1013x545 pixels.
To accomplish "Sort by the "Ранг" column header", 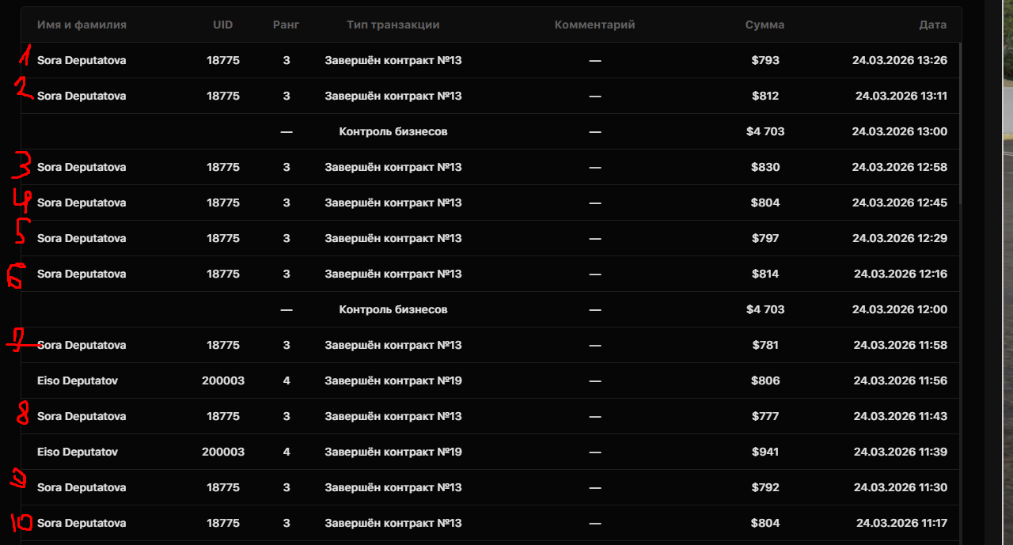I will coord(286,25).
